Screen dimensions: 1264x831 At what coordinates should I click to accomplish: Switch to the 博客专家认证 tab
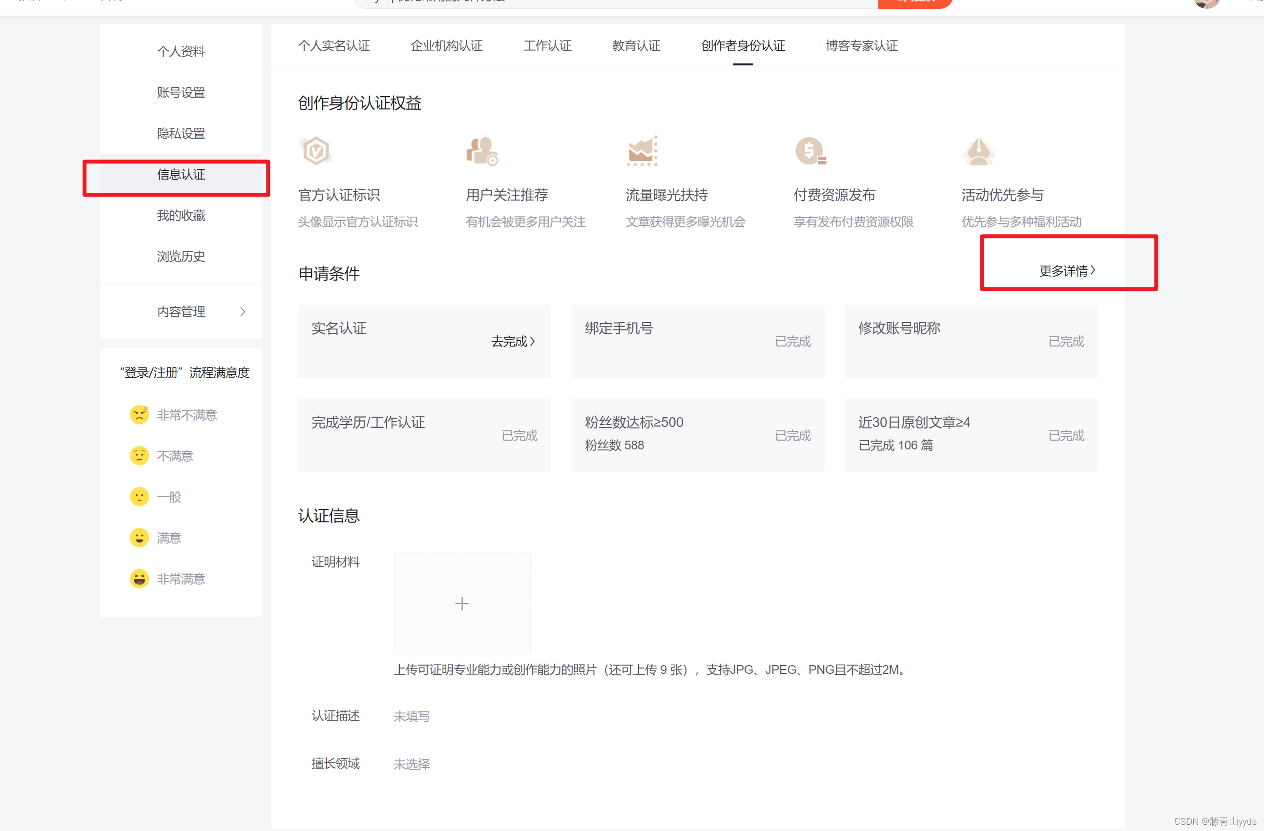pos(862,46)
